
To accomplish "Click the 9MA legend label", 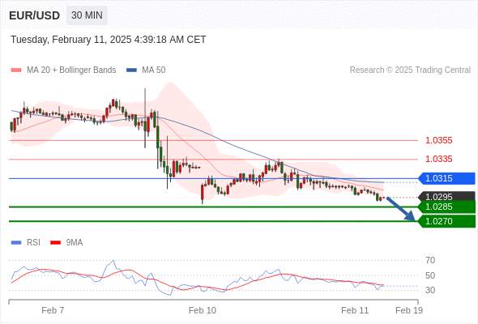I will (75, 243).
